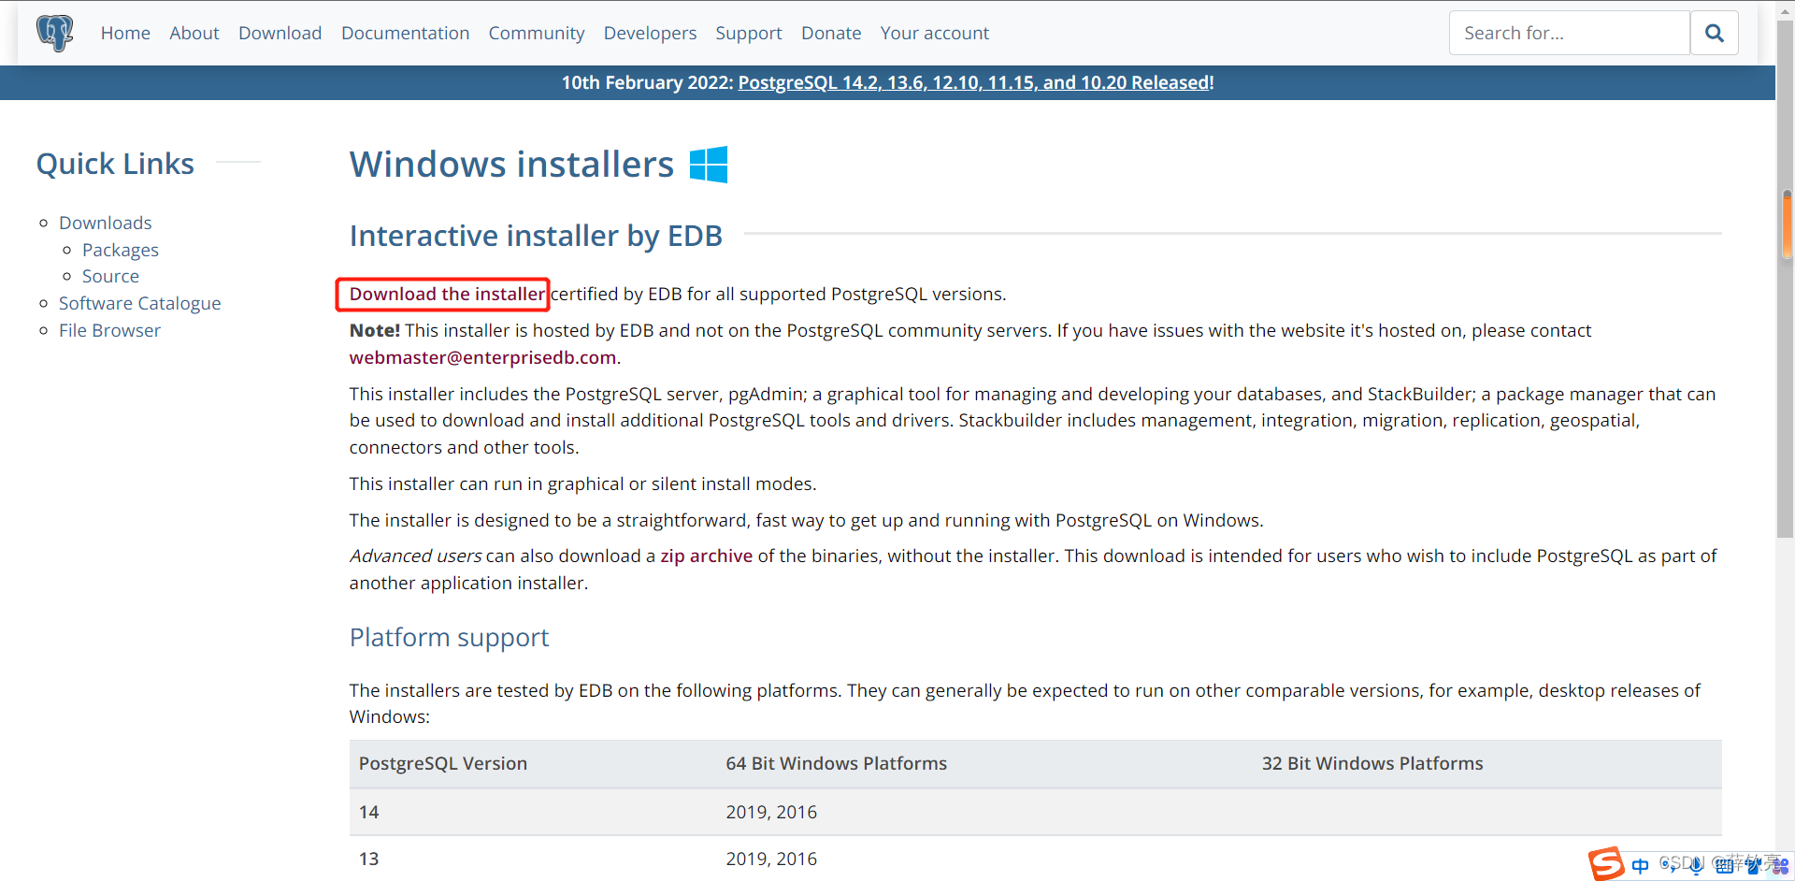Open the Documentation nav item
The height and width of the screenshot is (881, 1795).
(405, 33)
